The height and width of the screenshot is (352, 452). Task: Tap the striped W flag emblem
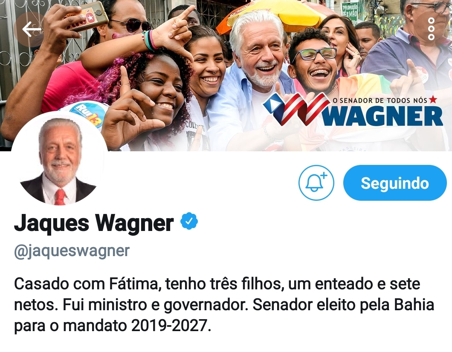pos(296,109)
